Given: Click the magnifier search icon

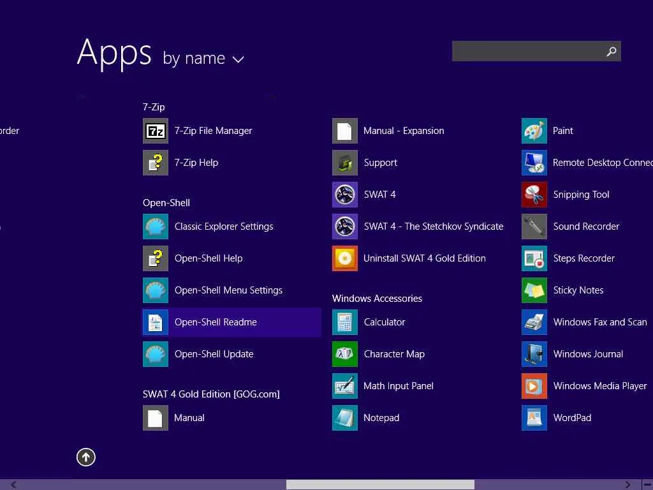Looking at the screenshot, I should (x=612, y=51).
